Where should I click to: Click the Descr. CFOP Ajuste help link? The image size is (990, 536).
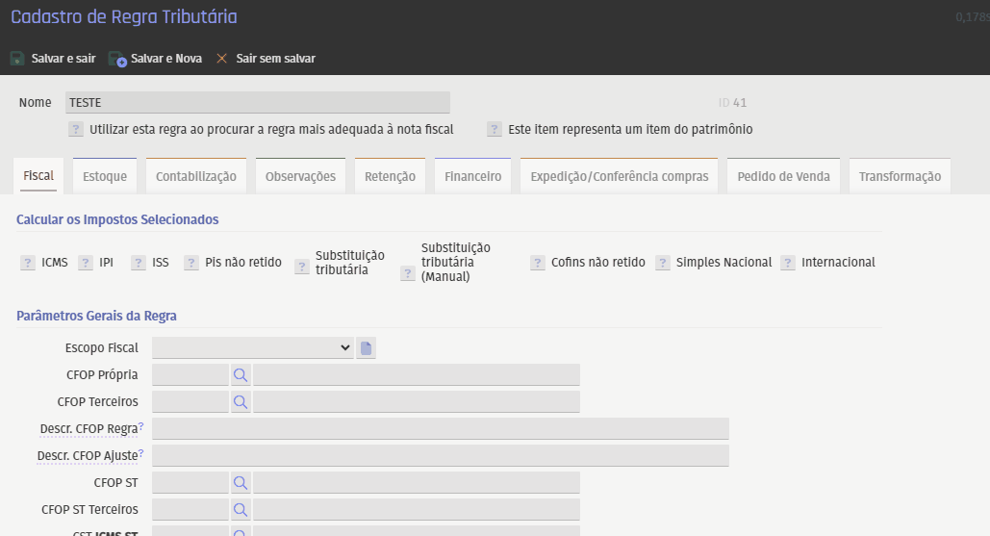(140, 453)
